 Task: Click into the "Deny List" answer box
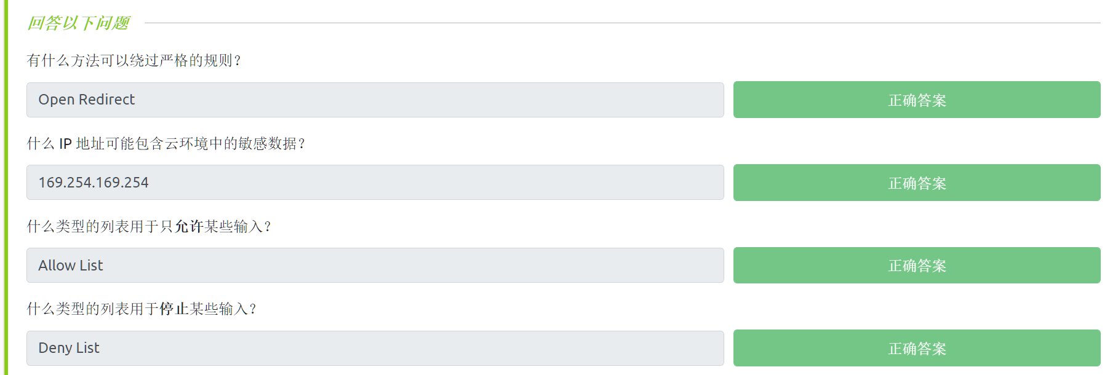tap(374, 348)
